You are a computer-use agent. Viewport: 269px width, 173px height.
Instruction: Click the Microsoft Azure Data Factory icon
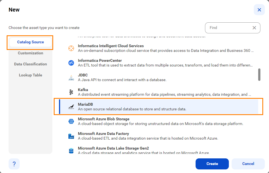(x=71, y=136)
